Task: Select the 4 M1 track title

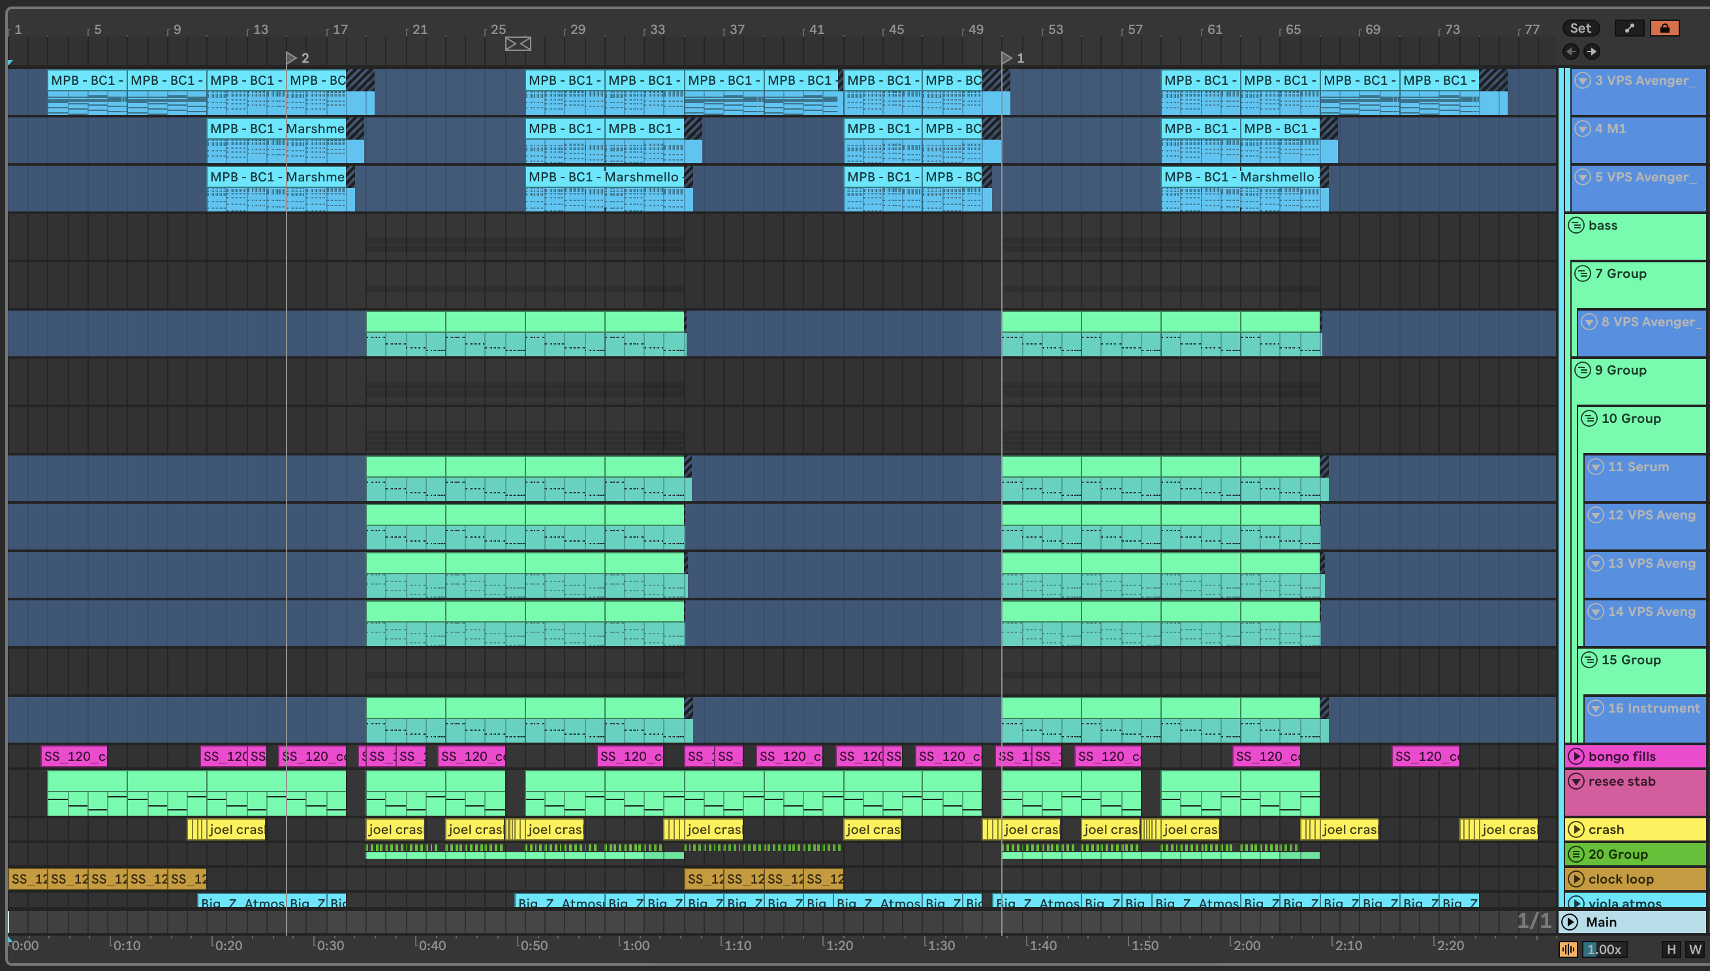Action: pos(1610,129)
